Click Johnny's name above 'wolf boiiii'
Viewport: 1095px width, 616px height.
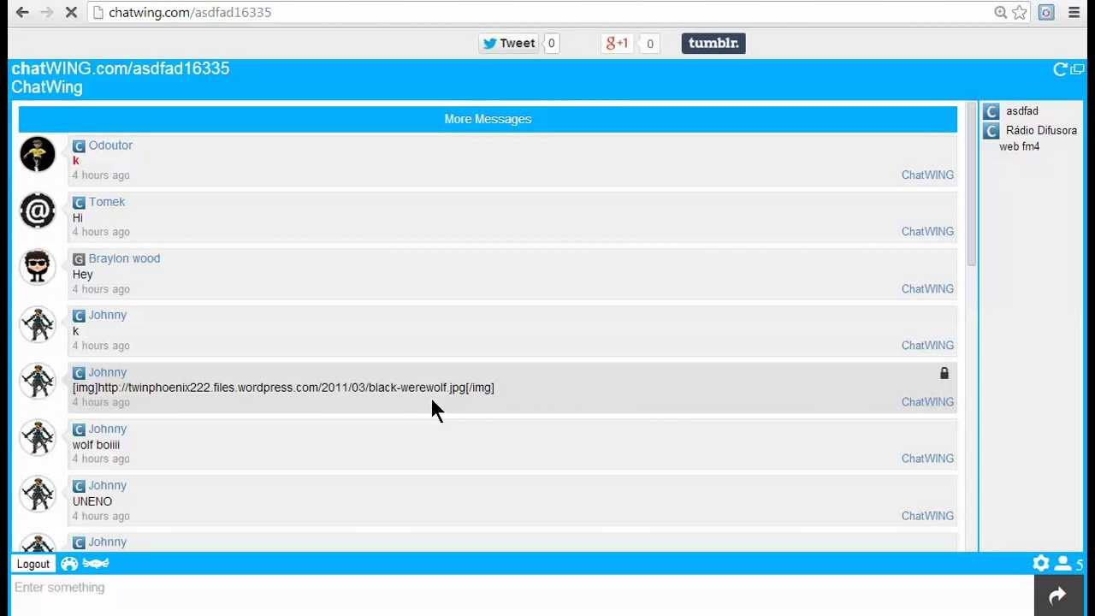click(108, 429)
